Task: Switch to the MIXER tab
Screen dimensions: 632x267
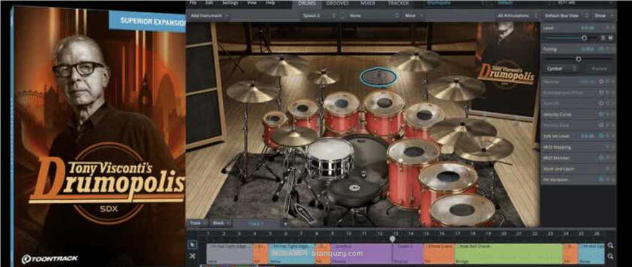Action: (368, 3)
